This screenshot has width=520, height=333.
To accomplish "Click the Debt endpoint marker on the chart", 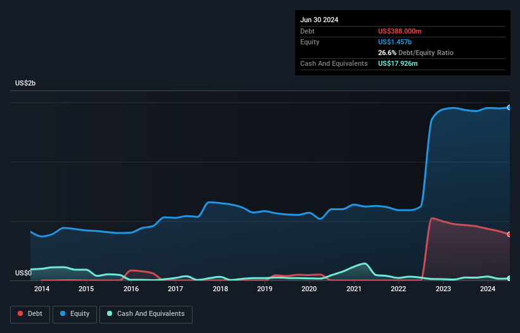I will 509,234.
